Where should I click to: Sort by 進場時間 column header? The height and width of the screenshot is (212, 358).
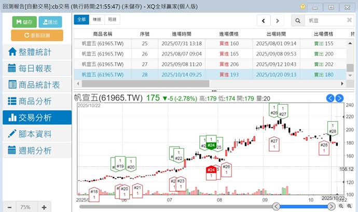pos(182,34)
